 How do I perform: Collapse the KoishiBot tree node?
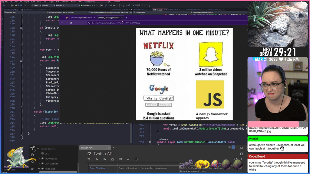tap(39, 169)
